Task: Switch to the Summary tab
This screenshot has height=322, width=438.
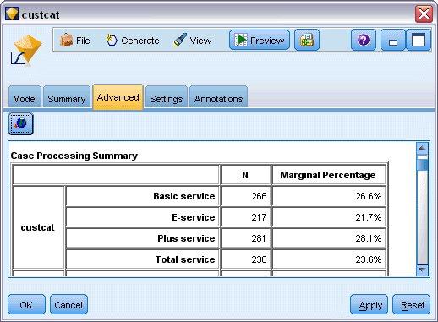Action: pos(67,97)
